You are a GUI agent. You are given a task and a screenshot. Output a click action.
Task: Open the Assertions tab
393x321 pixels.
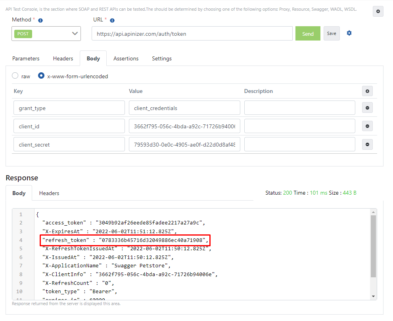(x=126, y=58)
